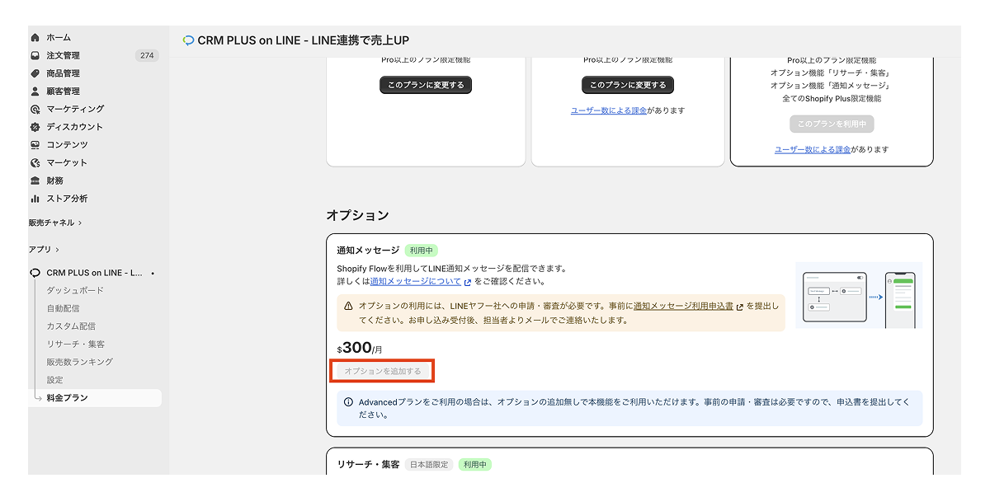Screen dimensions: 990x497
Task: Click the 274 orders count badge
Action: pyautogui.click(x=147, y=55)
